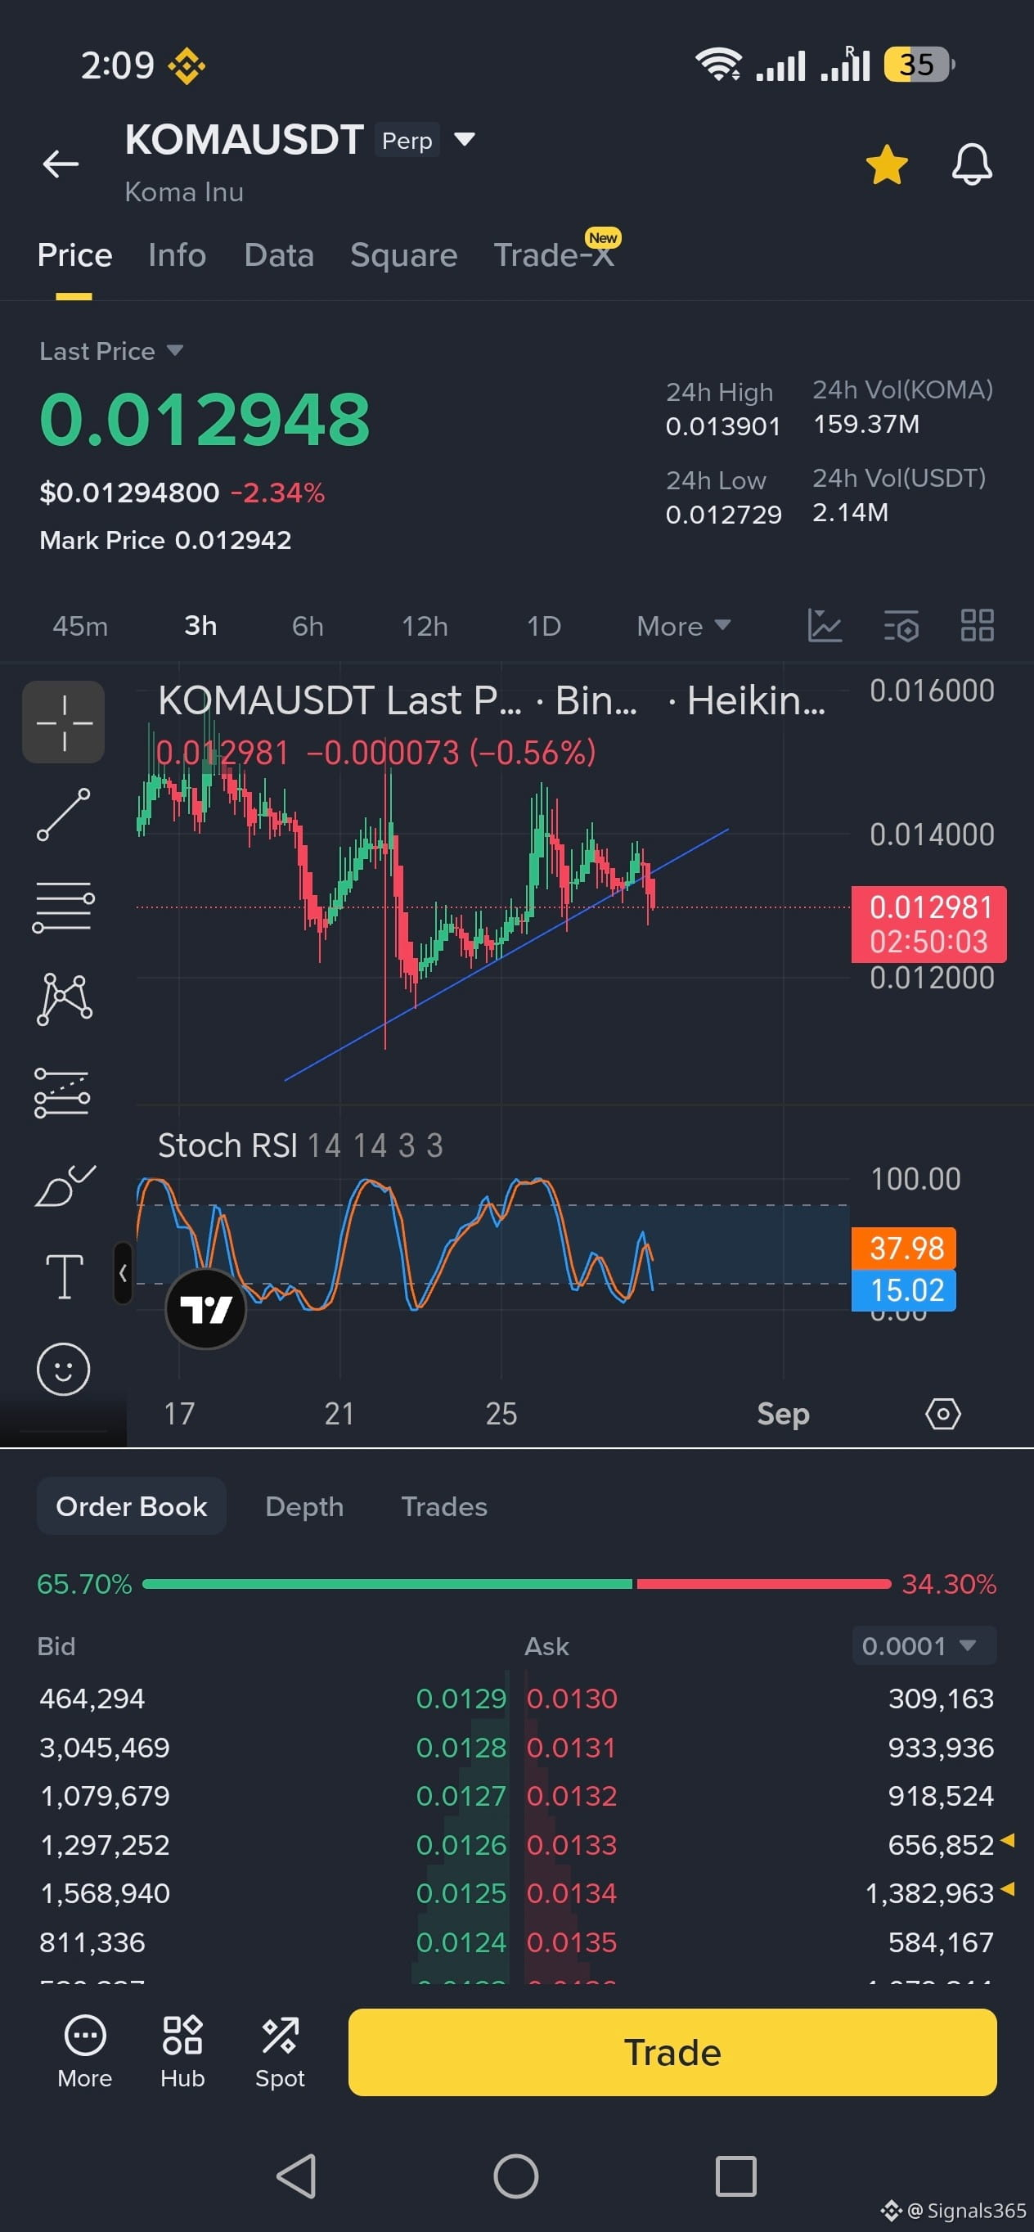This screenshot has height=2232, width=1034.
Task: Open the 0.0001 price precision dropdown
Action: [x=923, y=1645]
